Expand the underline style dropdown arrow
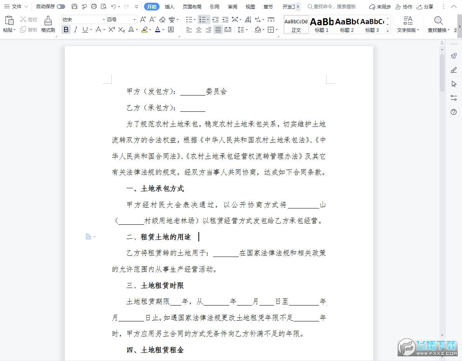The image size is (462, 361). pos(90,30)
